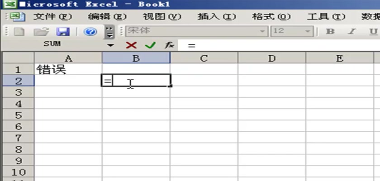Click into the formula bar input
The height and width of the screenshot is (181, 380).
pos(279,45)
